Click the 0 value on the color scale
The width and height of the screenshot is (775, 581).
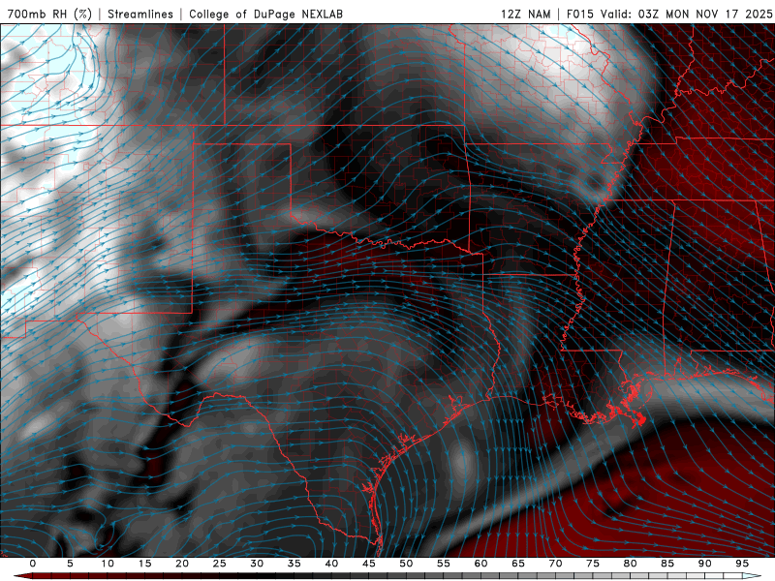[x=33, y=564]
